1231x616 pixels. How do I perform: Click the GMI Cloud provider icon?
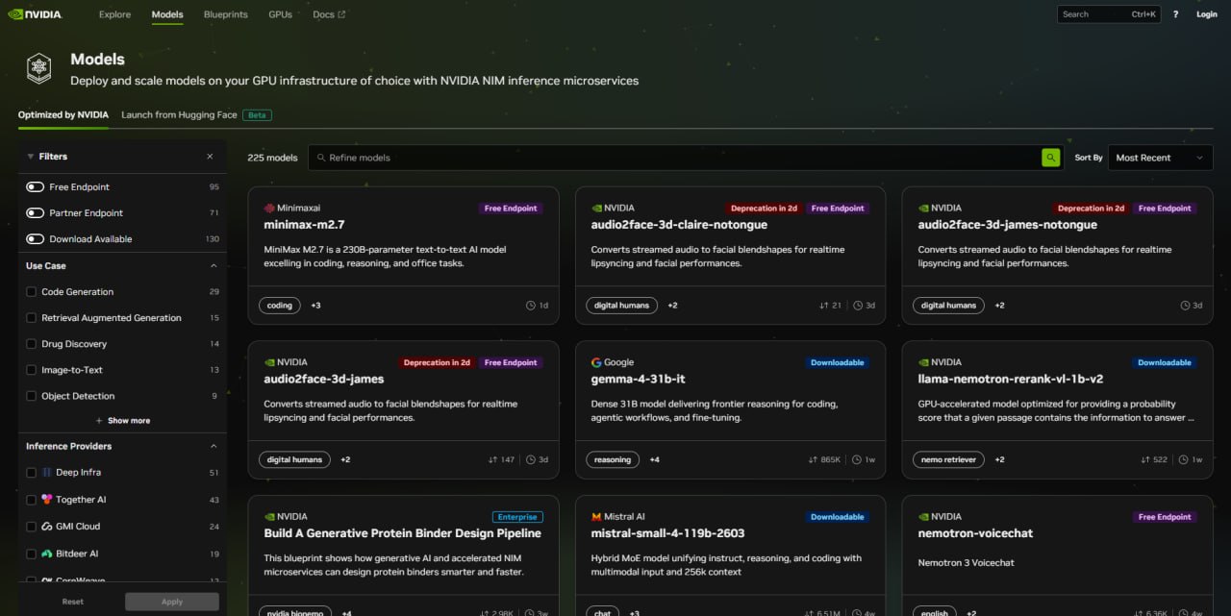[x=46, y=527]
